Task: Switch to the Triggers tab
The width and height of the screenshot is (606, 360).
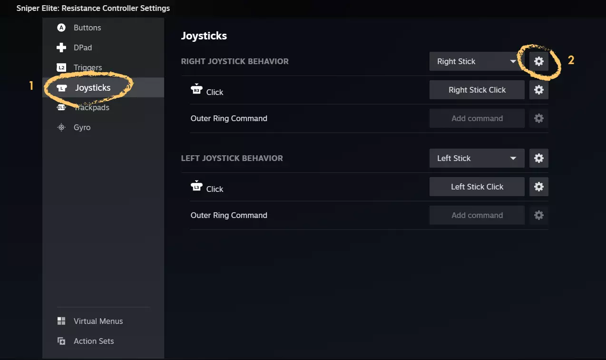Action: pyautogui.click(x=88, y=67)
